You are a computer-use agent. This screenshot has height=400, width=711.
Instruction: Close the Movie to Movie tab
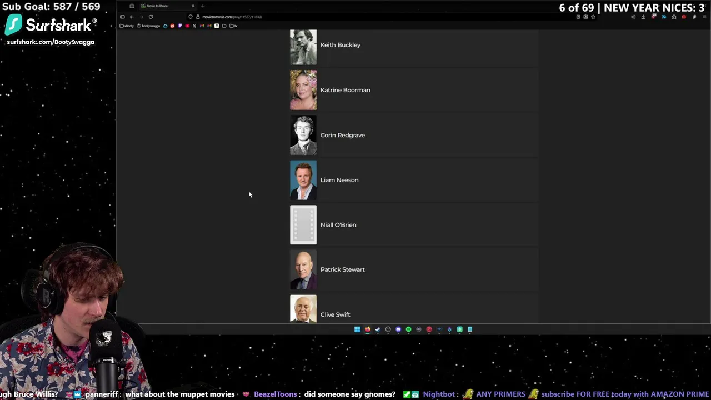tap(193, 6)
